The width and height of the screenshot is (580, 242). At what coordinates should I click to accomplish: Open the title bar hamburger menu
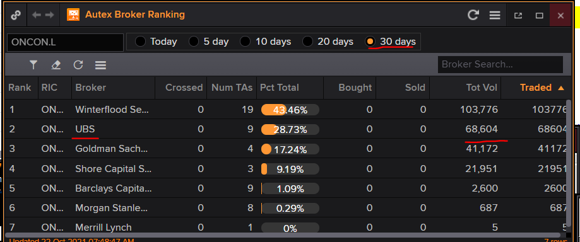pos(495,15)
